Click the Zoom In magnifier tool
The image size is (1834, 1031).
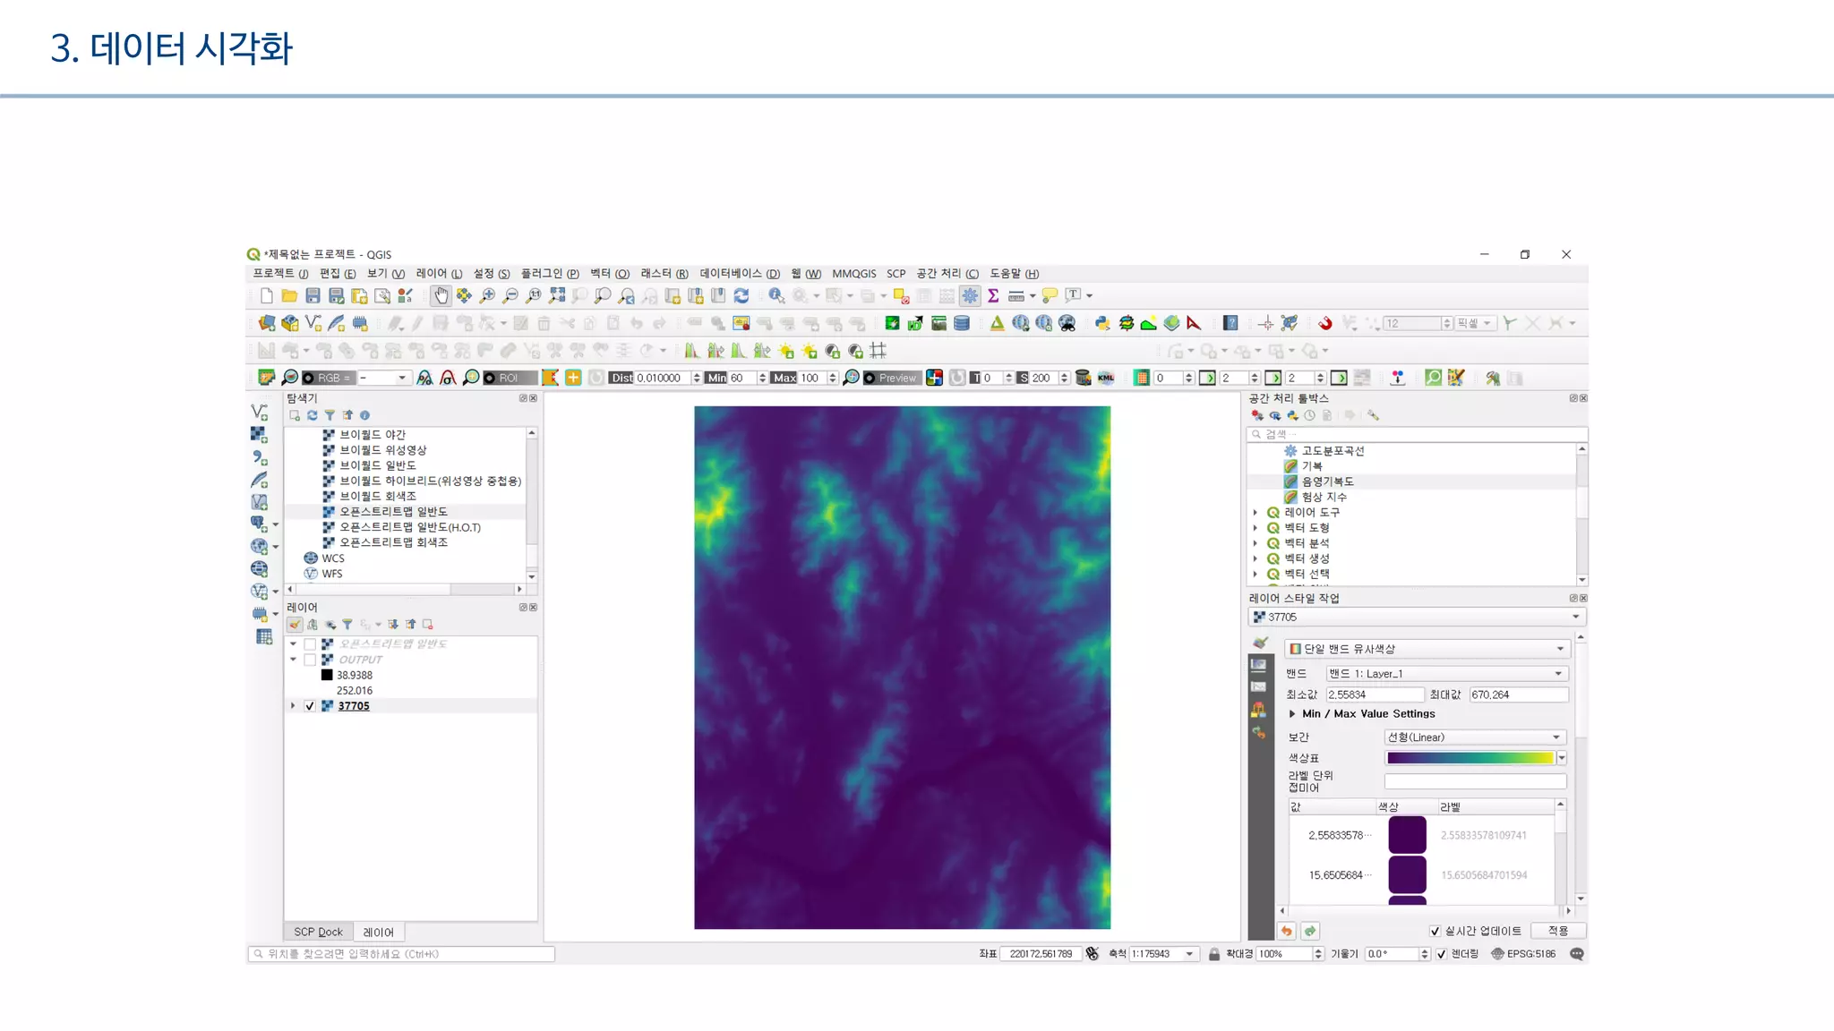coord(487,295)
